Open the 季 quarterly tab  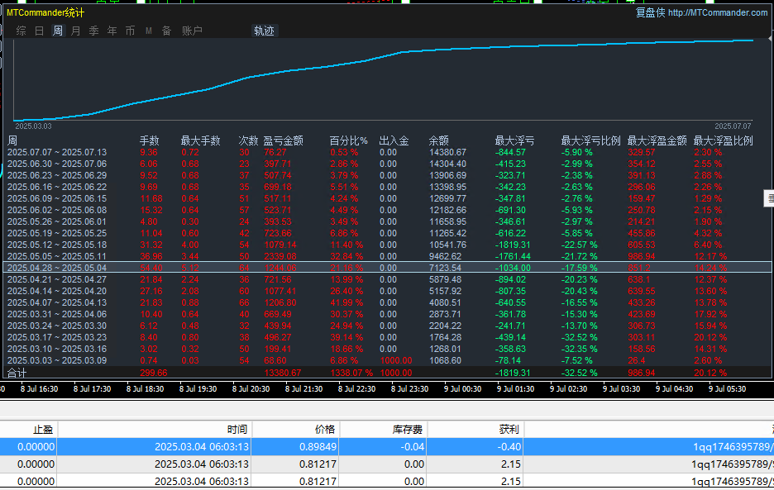click(93, 31)
